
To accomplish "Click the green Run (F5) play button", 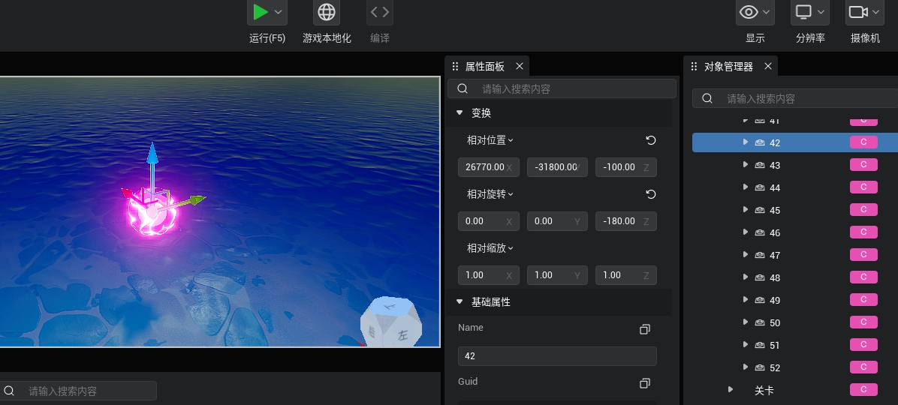I will point(261,12).
